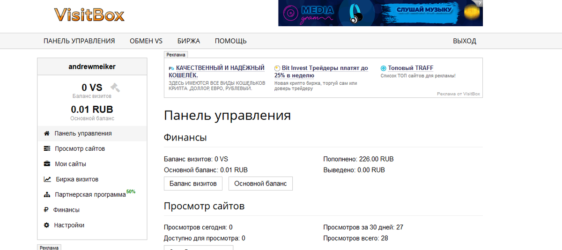Click the small icon before Bit Invest ad
The image size is (562, 250).
[277, 68]
